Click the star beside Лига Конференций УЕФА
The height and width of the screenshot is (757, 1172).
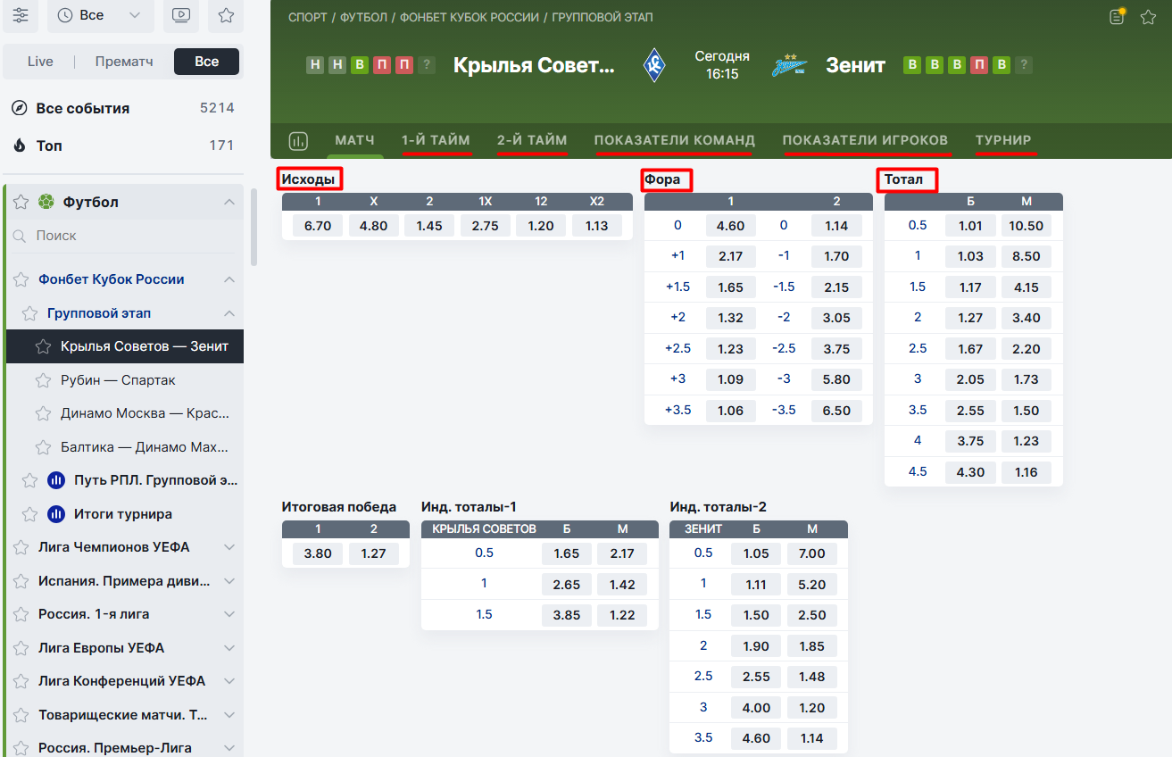click(x=21, y=681)
